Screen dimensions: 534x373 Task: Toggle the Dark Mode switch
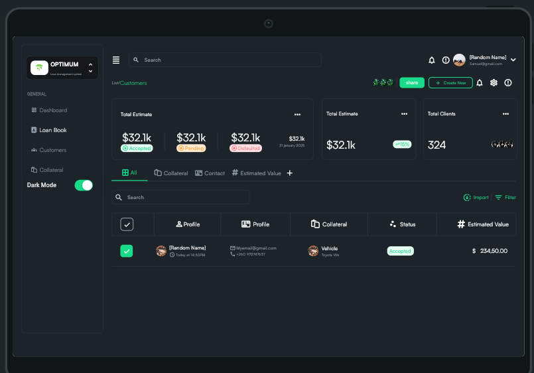[84, 185]
